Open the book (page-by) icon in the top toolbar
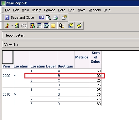Screen dimensions: 139x120 [42, 17]
